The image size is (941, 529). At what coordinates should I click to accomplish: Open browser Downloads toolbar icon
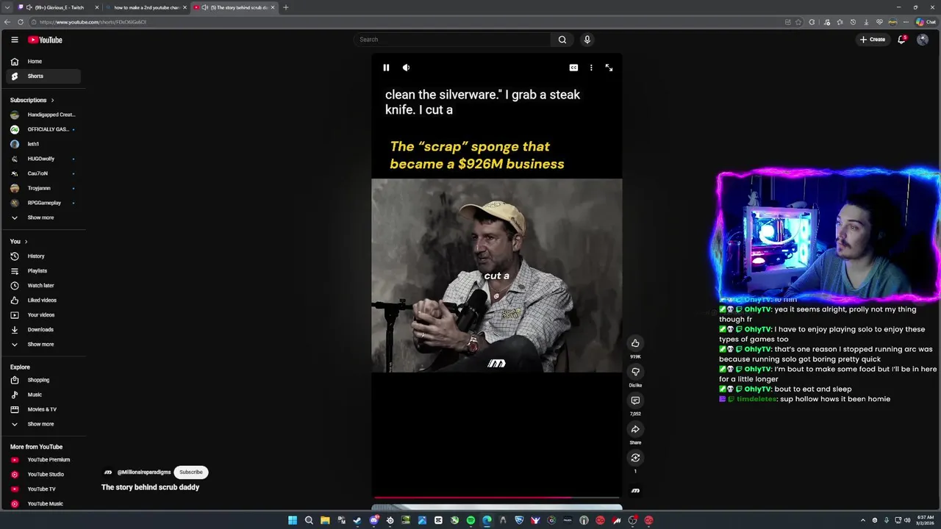point(867,22)
